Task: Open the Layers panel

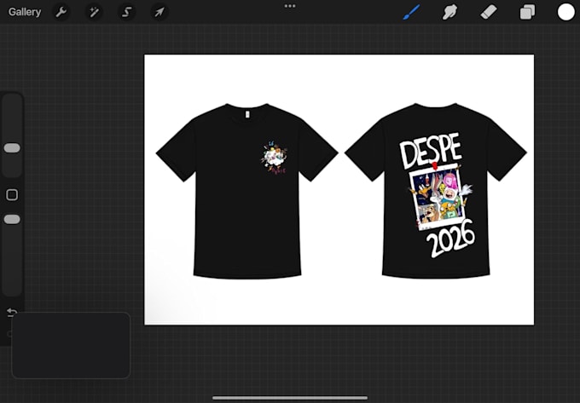Action: pos(527,12)
